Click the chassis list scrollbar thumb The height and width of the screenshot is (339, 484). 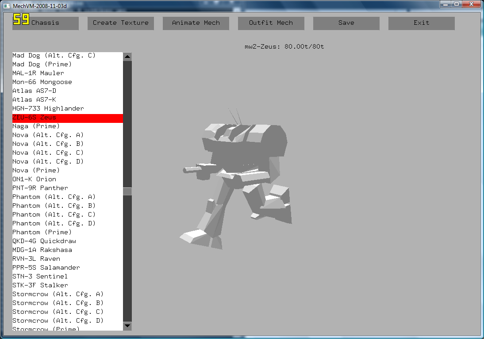tap(127, 191)
